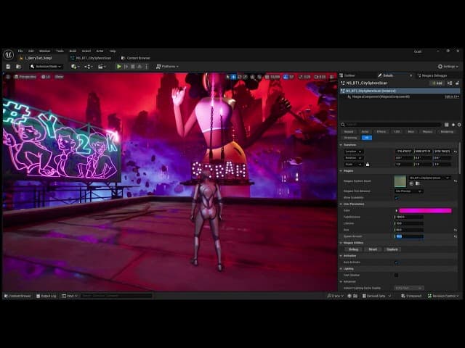This screenshot has height=348, width=465.
Task: Open the Add content quick menu icon
Action: 75,67
